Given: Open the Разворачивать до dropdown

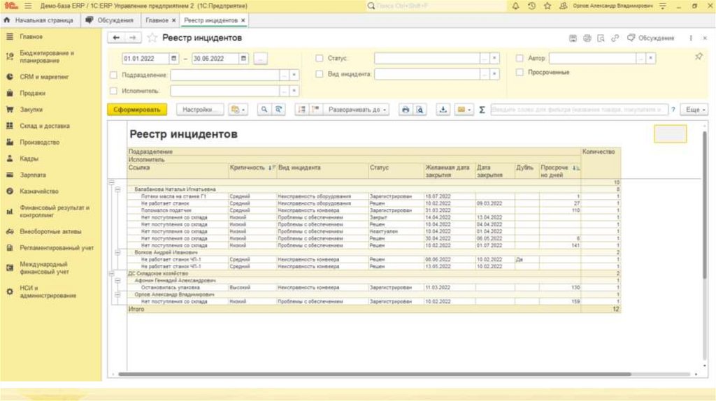Looking at the screenshot, I should pos(357,110).
